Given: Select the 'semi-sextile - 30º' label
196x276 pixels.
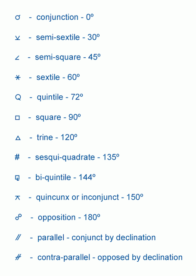Looking at the screenshot, I should click(x=68, y=38).
